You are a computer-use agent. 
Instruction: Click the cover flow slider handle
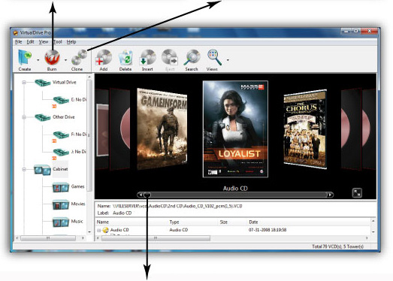click(x=147, y=195)
